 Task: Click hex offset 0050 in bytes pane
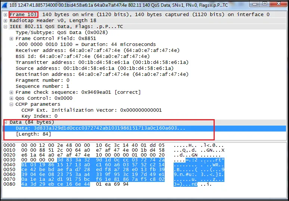(x=9, y=170)
